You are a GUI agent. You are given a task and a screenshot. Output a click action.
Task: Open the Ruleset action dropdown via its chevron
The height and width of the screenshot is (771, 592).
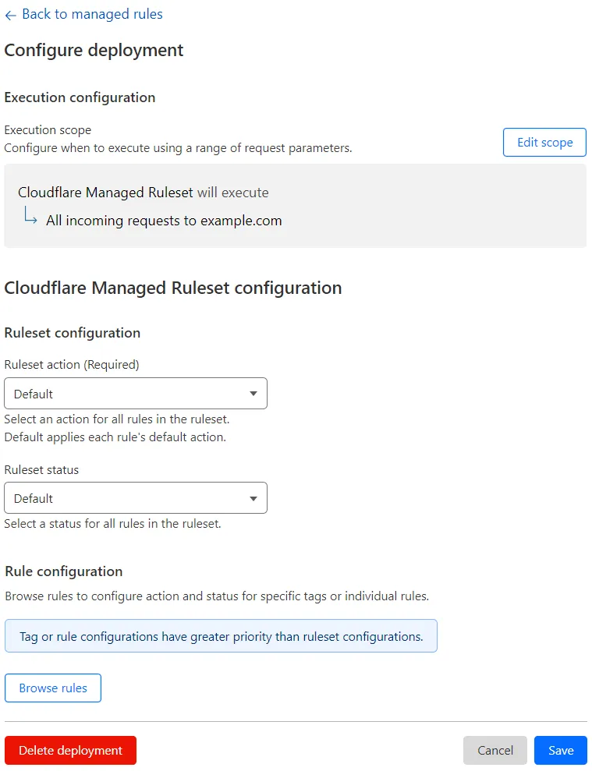[254, 394]
